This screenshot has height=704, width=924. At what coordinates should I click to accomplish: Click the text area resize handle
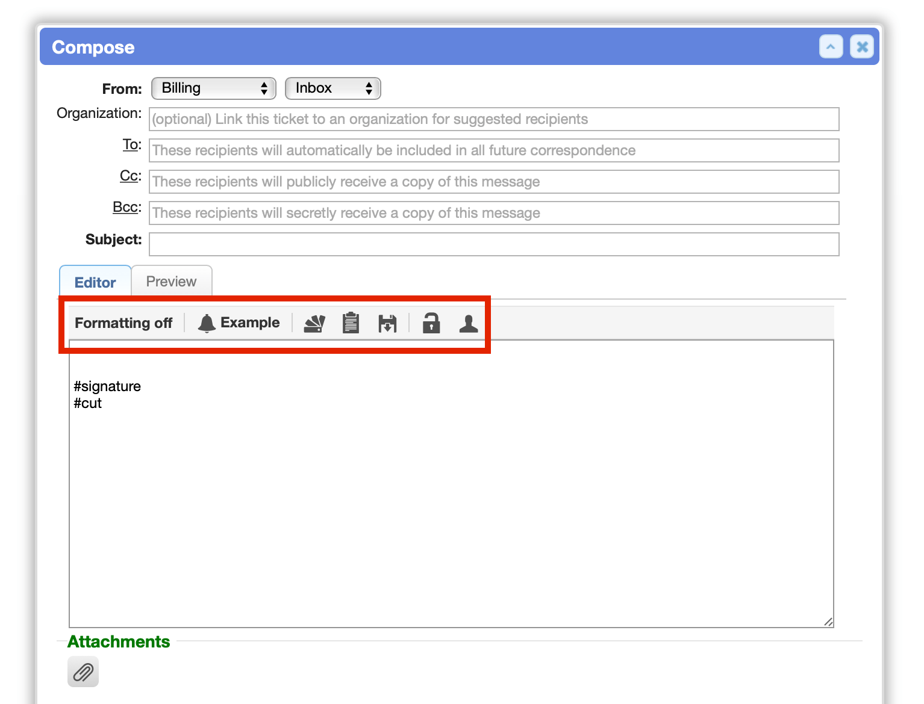pyautogui.click(x=828, y=622)
